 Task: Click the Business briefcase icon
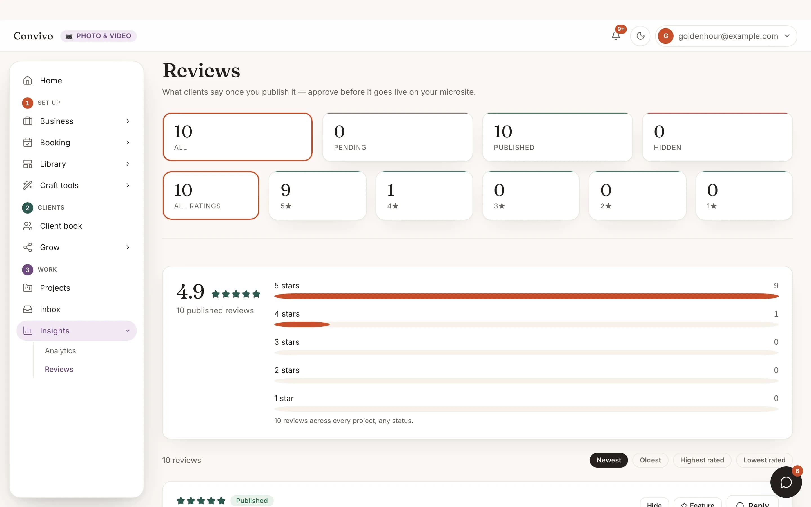(x=28, y=121)
